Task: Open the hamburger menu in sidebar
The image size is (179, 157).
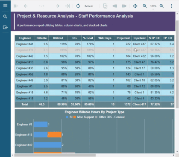Action: (x=5, y=6)
